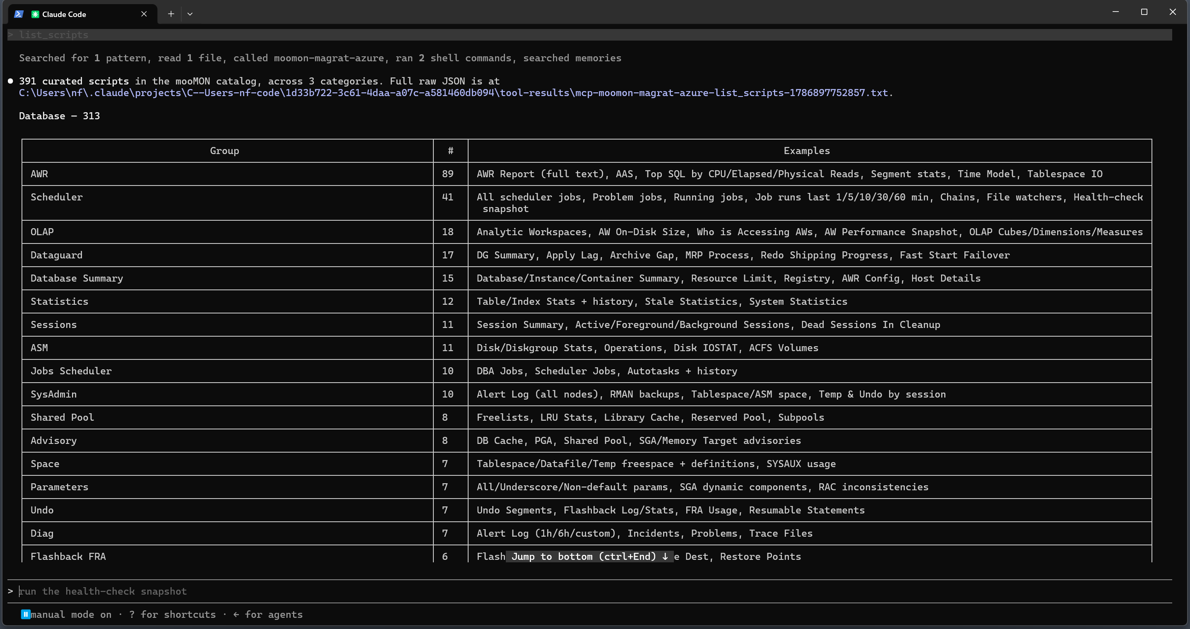Click the count 89 cell
The width and height of the screenshot is (1190, 629).
point(450,174)
